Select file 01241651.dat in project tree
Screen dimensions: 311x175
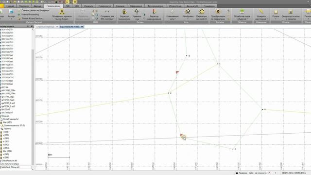7,55
